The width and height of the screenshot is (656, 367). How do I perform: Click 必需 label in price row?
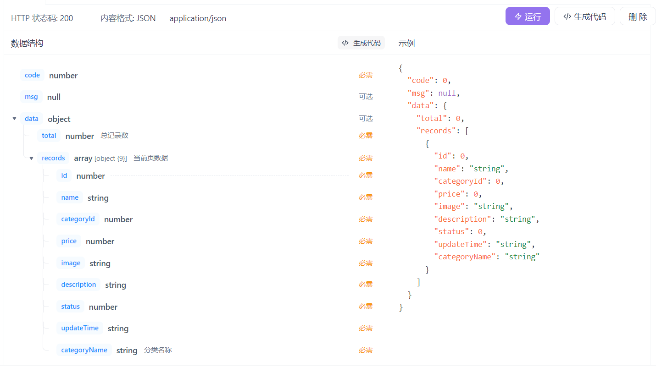(x=366, y=241)
